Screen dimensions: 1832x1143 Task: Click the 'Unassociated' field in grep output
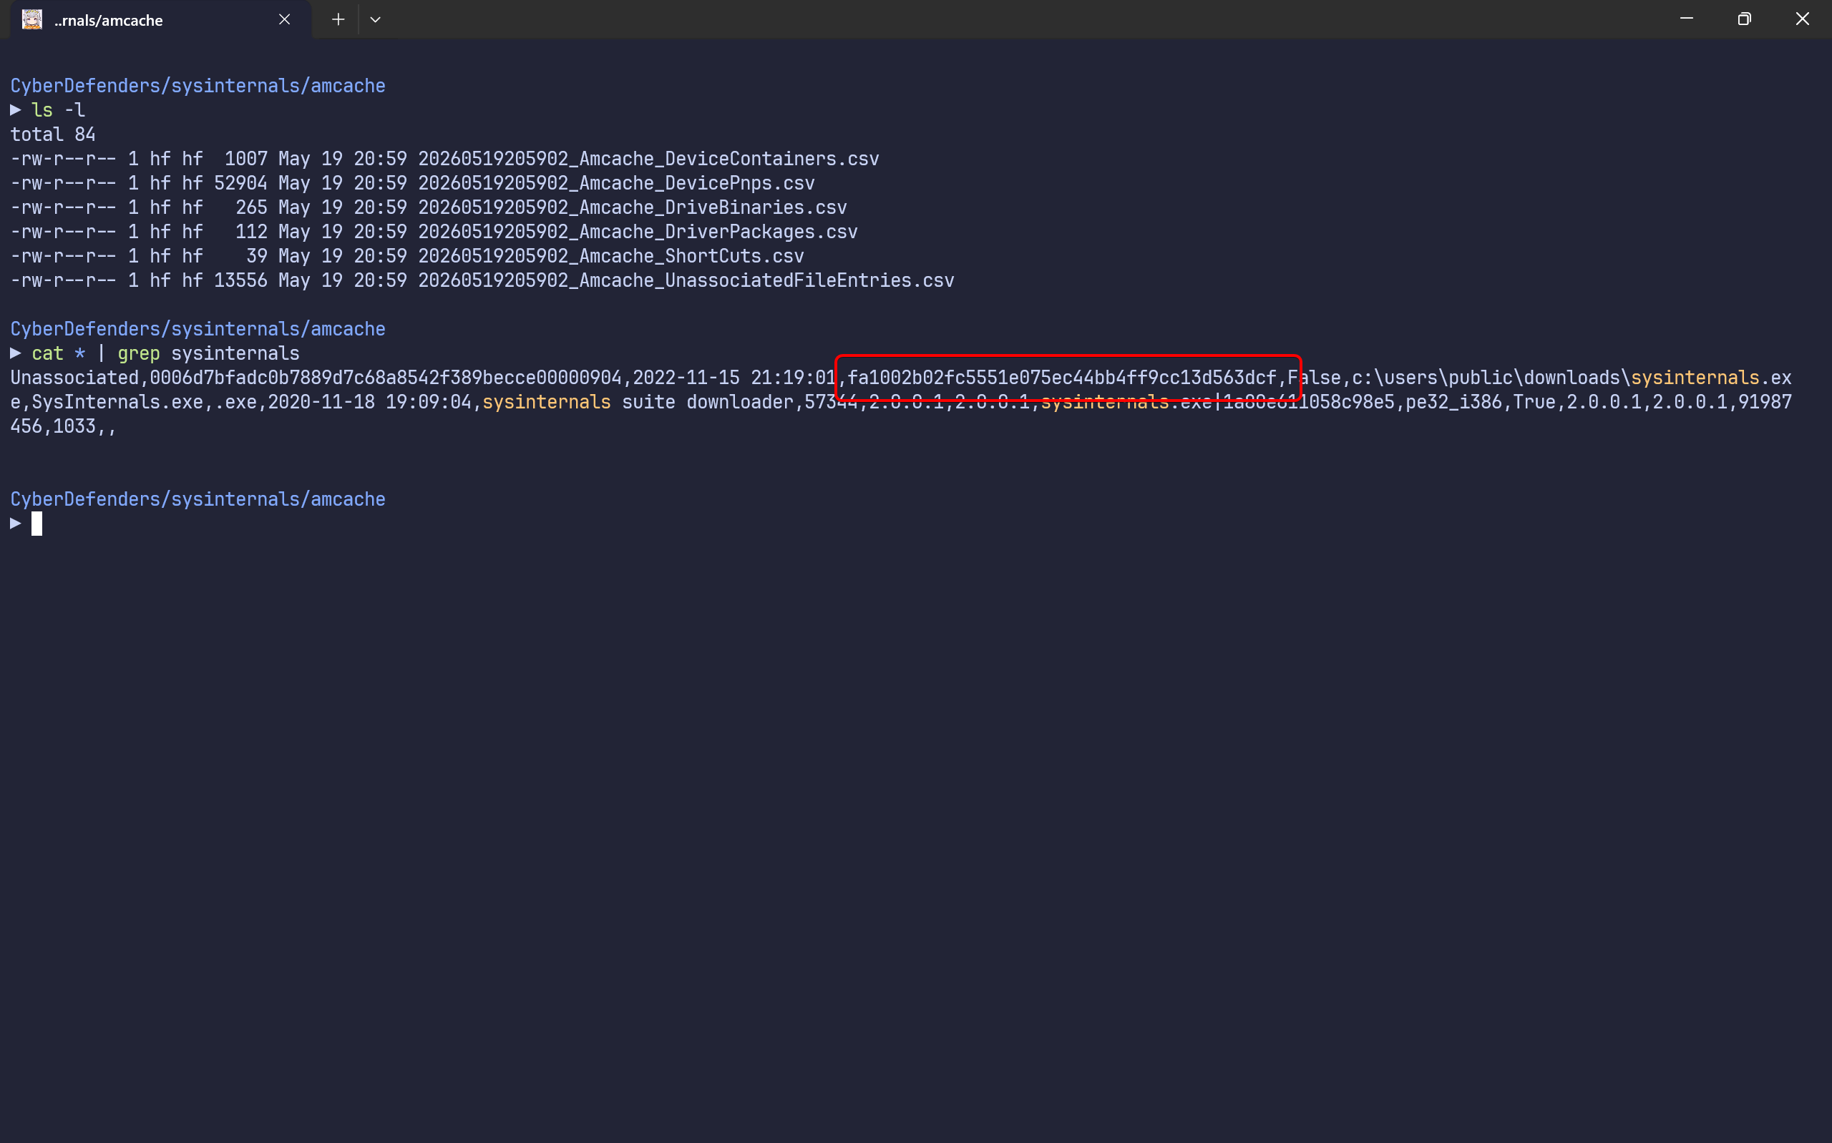pos(74,378)
